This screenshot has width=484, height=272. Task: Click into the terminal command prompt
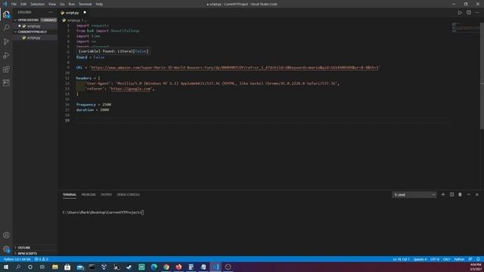pyautogui.click(x=103, y=212)
